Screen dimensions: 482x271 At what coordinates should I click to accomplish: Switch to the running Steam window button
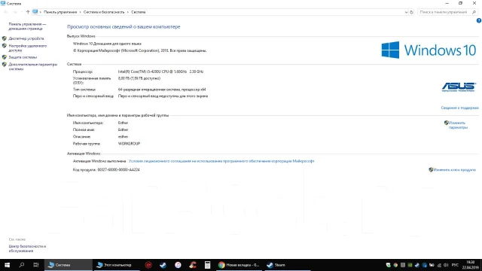[x=288, y=265]
